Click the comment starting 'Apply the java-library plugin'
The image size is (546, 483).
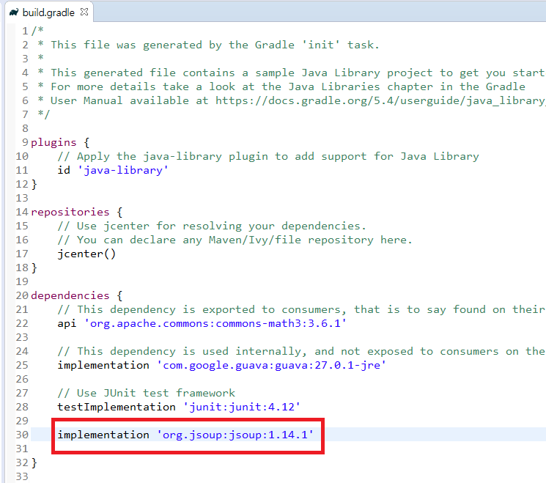268,156
